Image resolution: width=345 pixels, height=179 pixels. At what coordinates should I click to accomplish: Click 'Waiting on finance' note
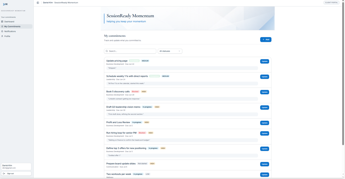[182, 140]
